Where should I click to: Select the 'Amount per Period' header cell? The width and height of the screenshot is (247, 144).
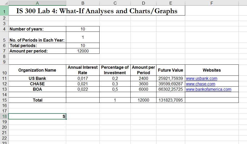[x=143, y=70]
